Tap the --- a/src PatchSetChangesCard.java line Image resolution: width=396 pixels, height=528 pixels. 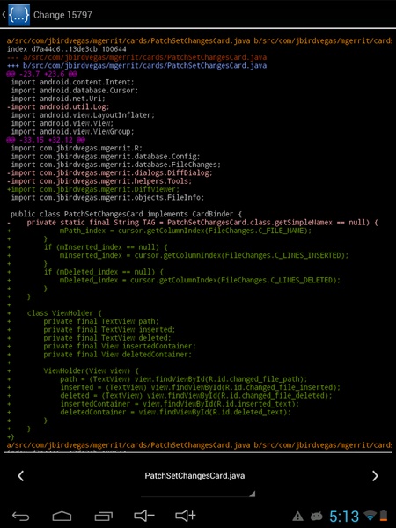click(136, 57)
